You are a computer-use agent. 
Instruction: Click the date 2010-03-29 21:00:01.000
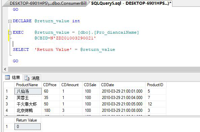click(x=122, y=91)
